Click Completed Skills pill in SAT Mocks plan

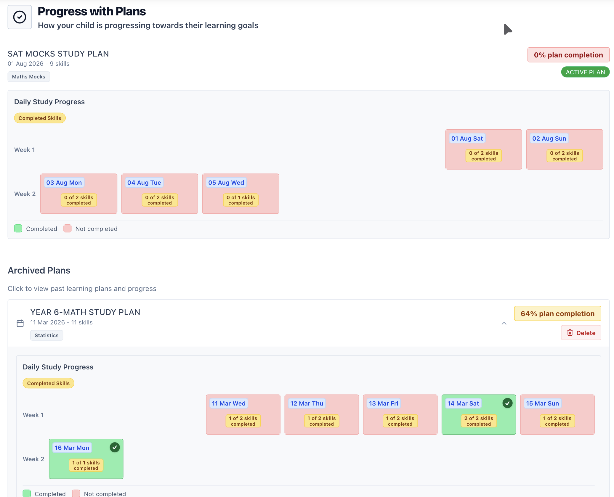tap(40, 118)
